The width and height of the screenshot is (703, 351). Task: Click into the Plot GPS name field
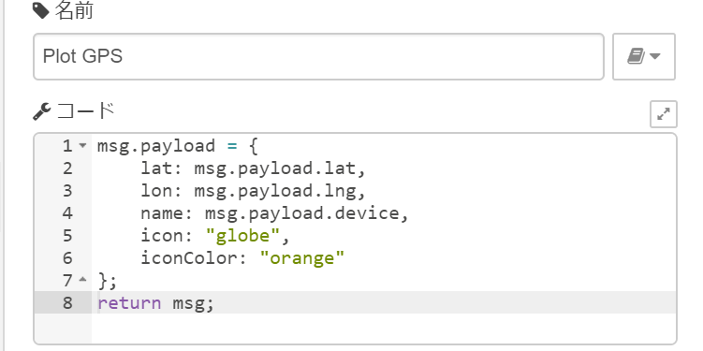pyautogui.click(x=318, y=56)
